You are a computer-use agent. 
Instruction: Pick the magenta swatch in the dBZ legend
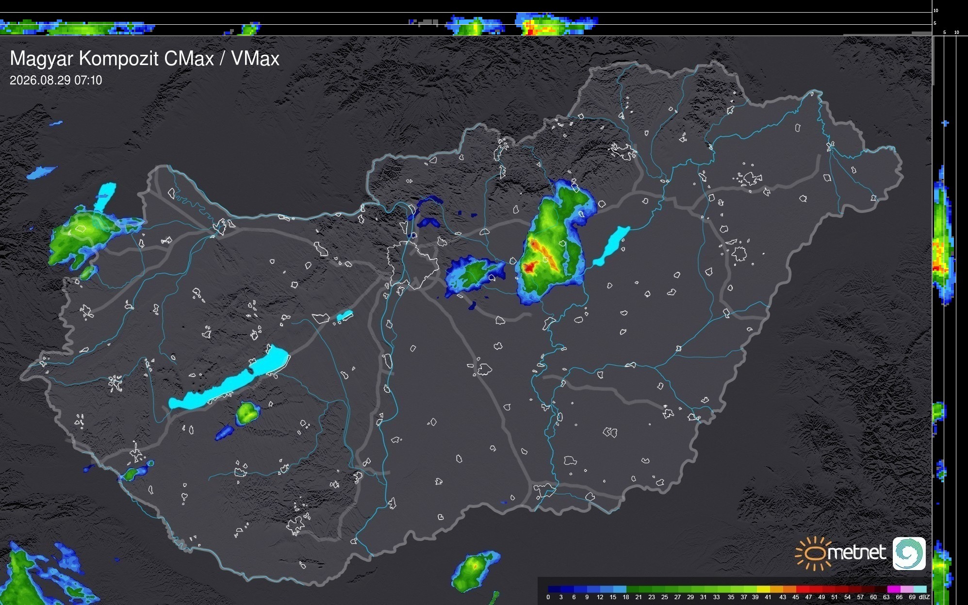[893, 589]
